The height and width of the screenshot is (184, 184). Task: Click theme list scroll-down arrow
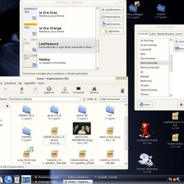click(x=98, y=69)
